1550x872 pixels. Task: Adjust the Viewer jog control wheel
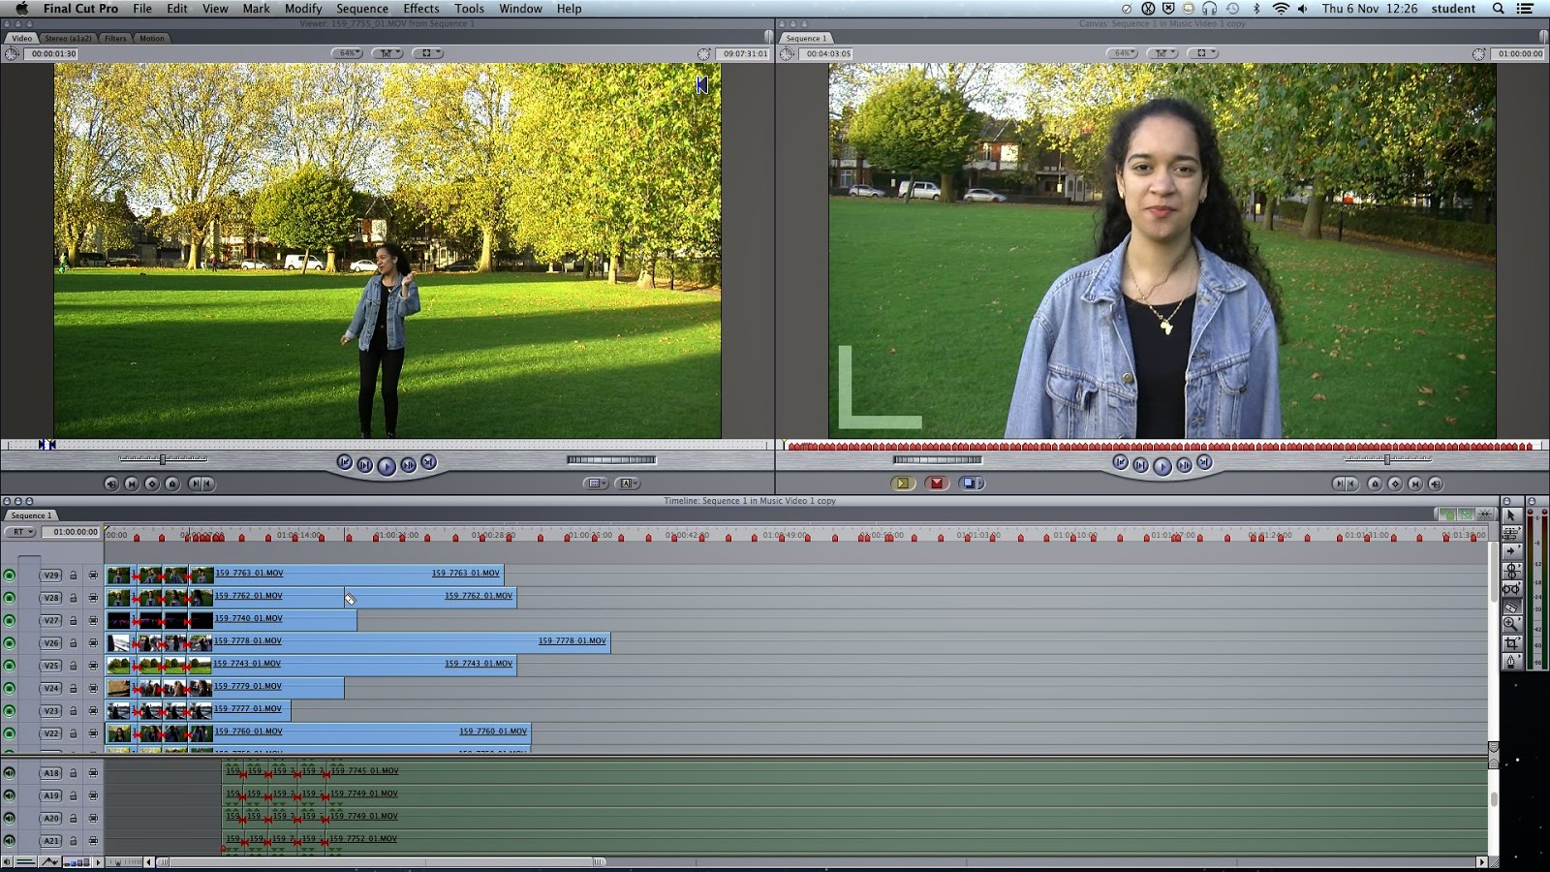point(611,459)
